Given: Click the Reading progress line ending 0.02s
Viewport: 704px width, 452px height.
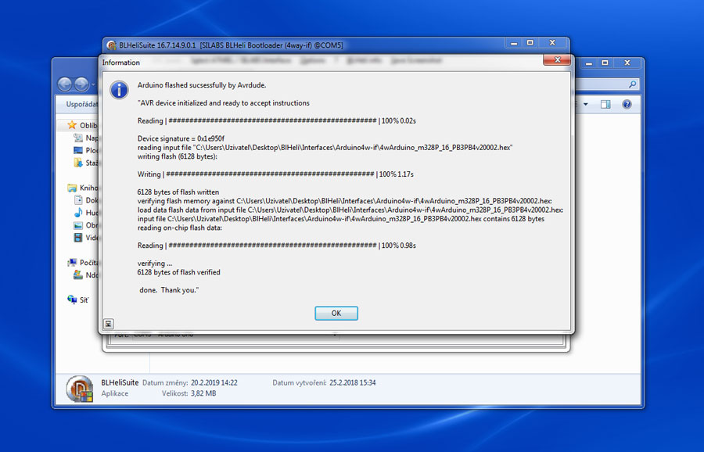Looking at the screenshot, I should [x=277, y=120].
